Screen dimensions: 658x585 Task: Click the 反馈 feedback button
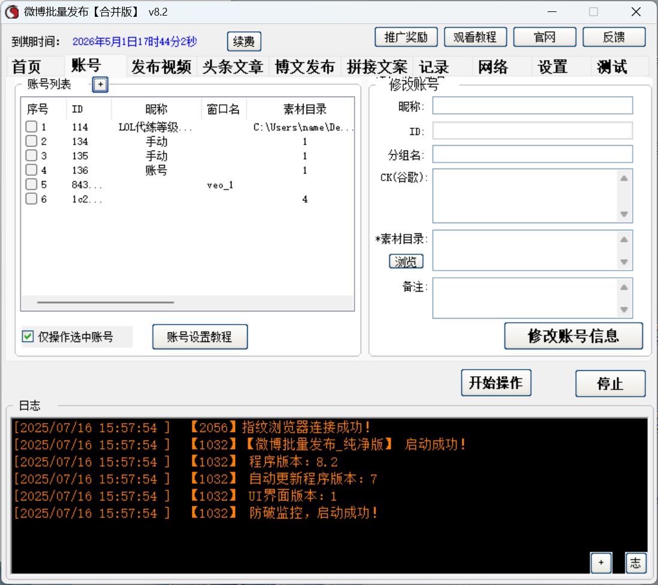tap(614, 37)
